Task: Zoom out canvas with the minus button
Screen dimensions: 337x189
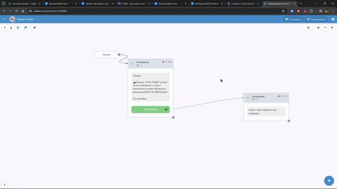Action: [325, 28]
